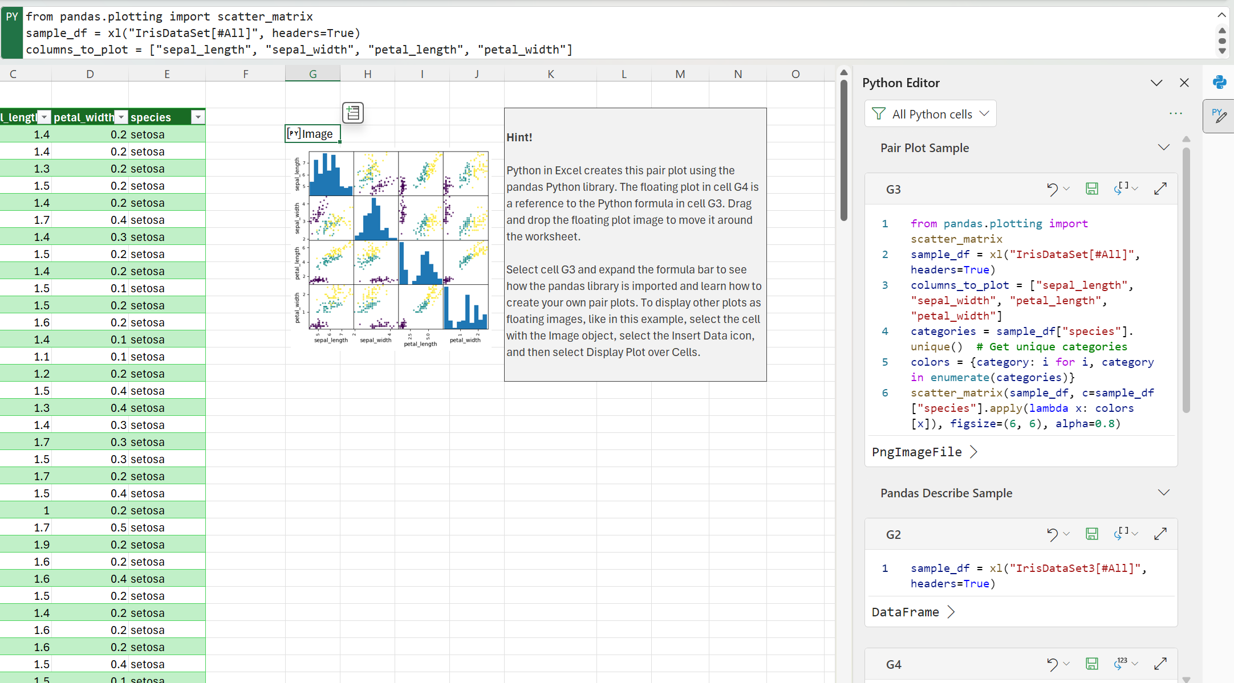Click the save icon in G3 Python cell

1092,189
